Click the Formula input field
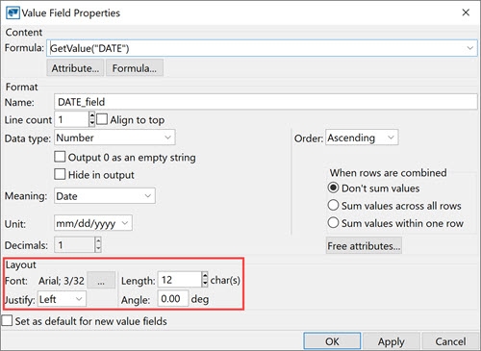The image size is (481, 351). point(262,48)
